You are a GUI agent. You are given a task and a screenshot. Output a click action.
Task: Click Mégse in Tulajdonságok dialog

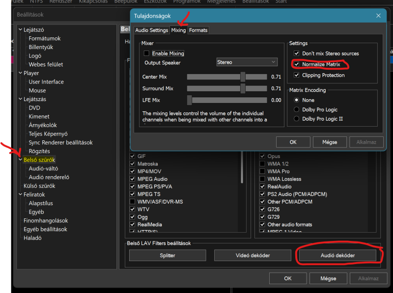point(330,142)
